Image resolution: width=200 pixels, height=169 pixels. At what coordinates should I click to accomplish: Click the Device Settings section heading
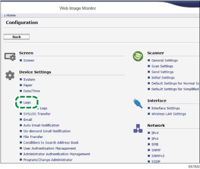(35, 72)
